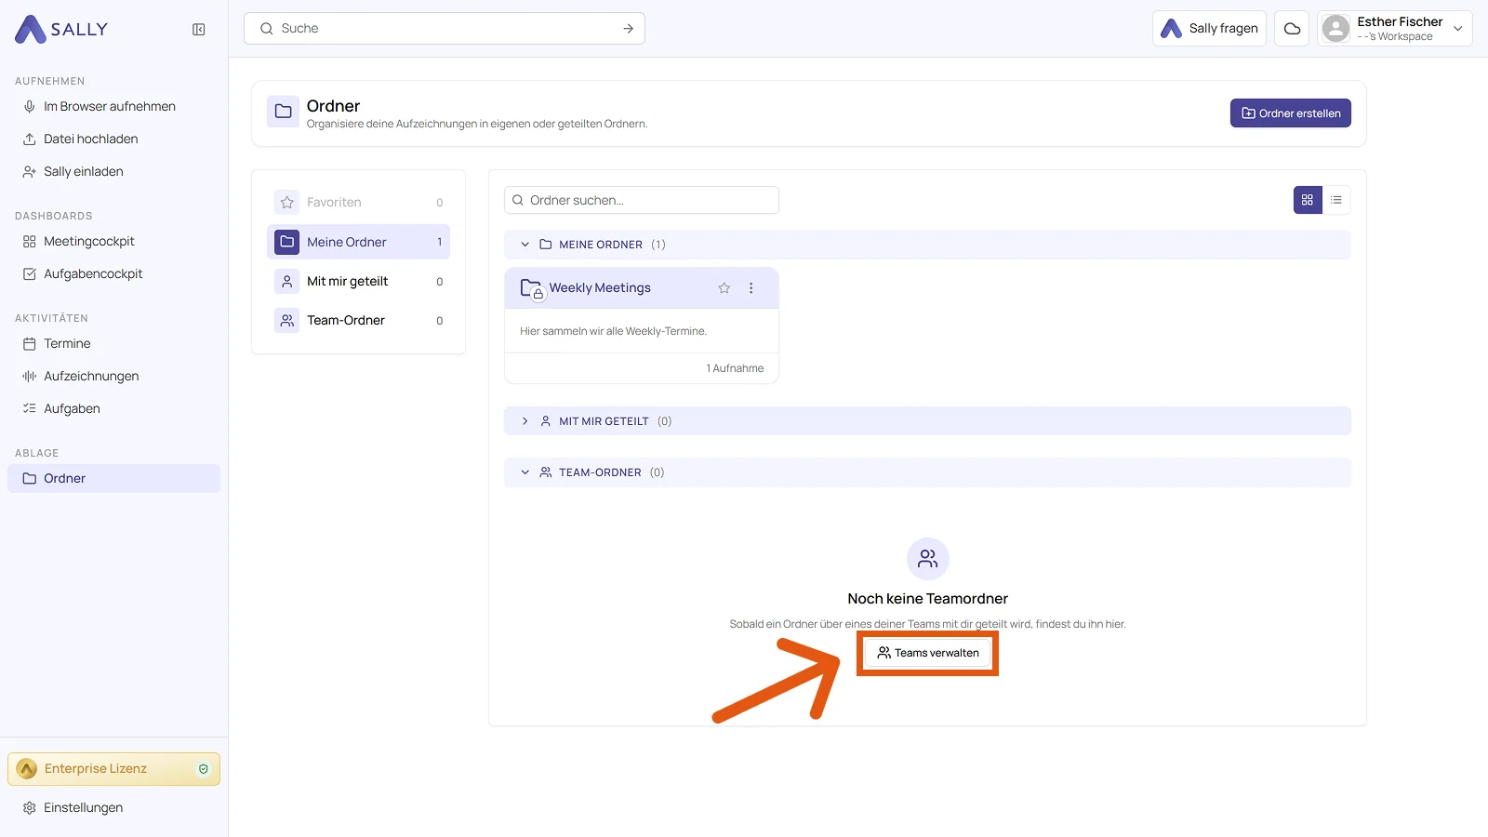Click Esther Fischer's avatar icon
The image size is (1488, 837).
(1336, 29)
